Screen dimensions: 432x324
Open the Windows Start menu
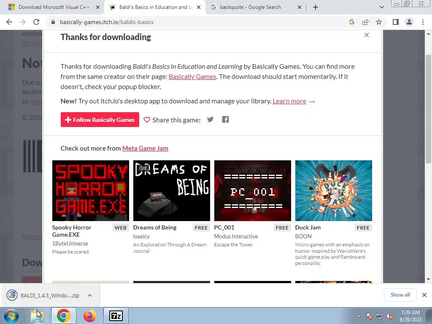click(11, 316)
